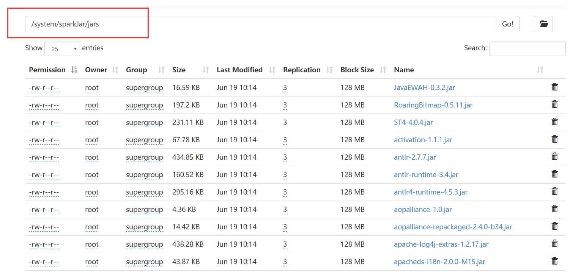This screenshot has width=581, height=274.
Task: Click size 160.52 KB cell
Action: coord(188,175)
